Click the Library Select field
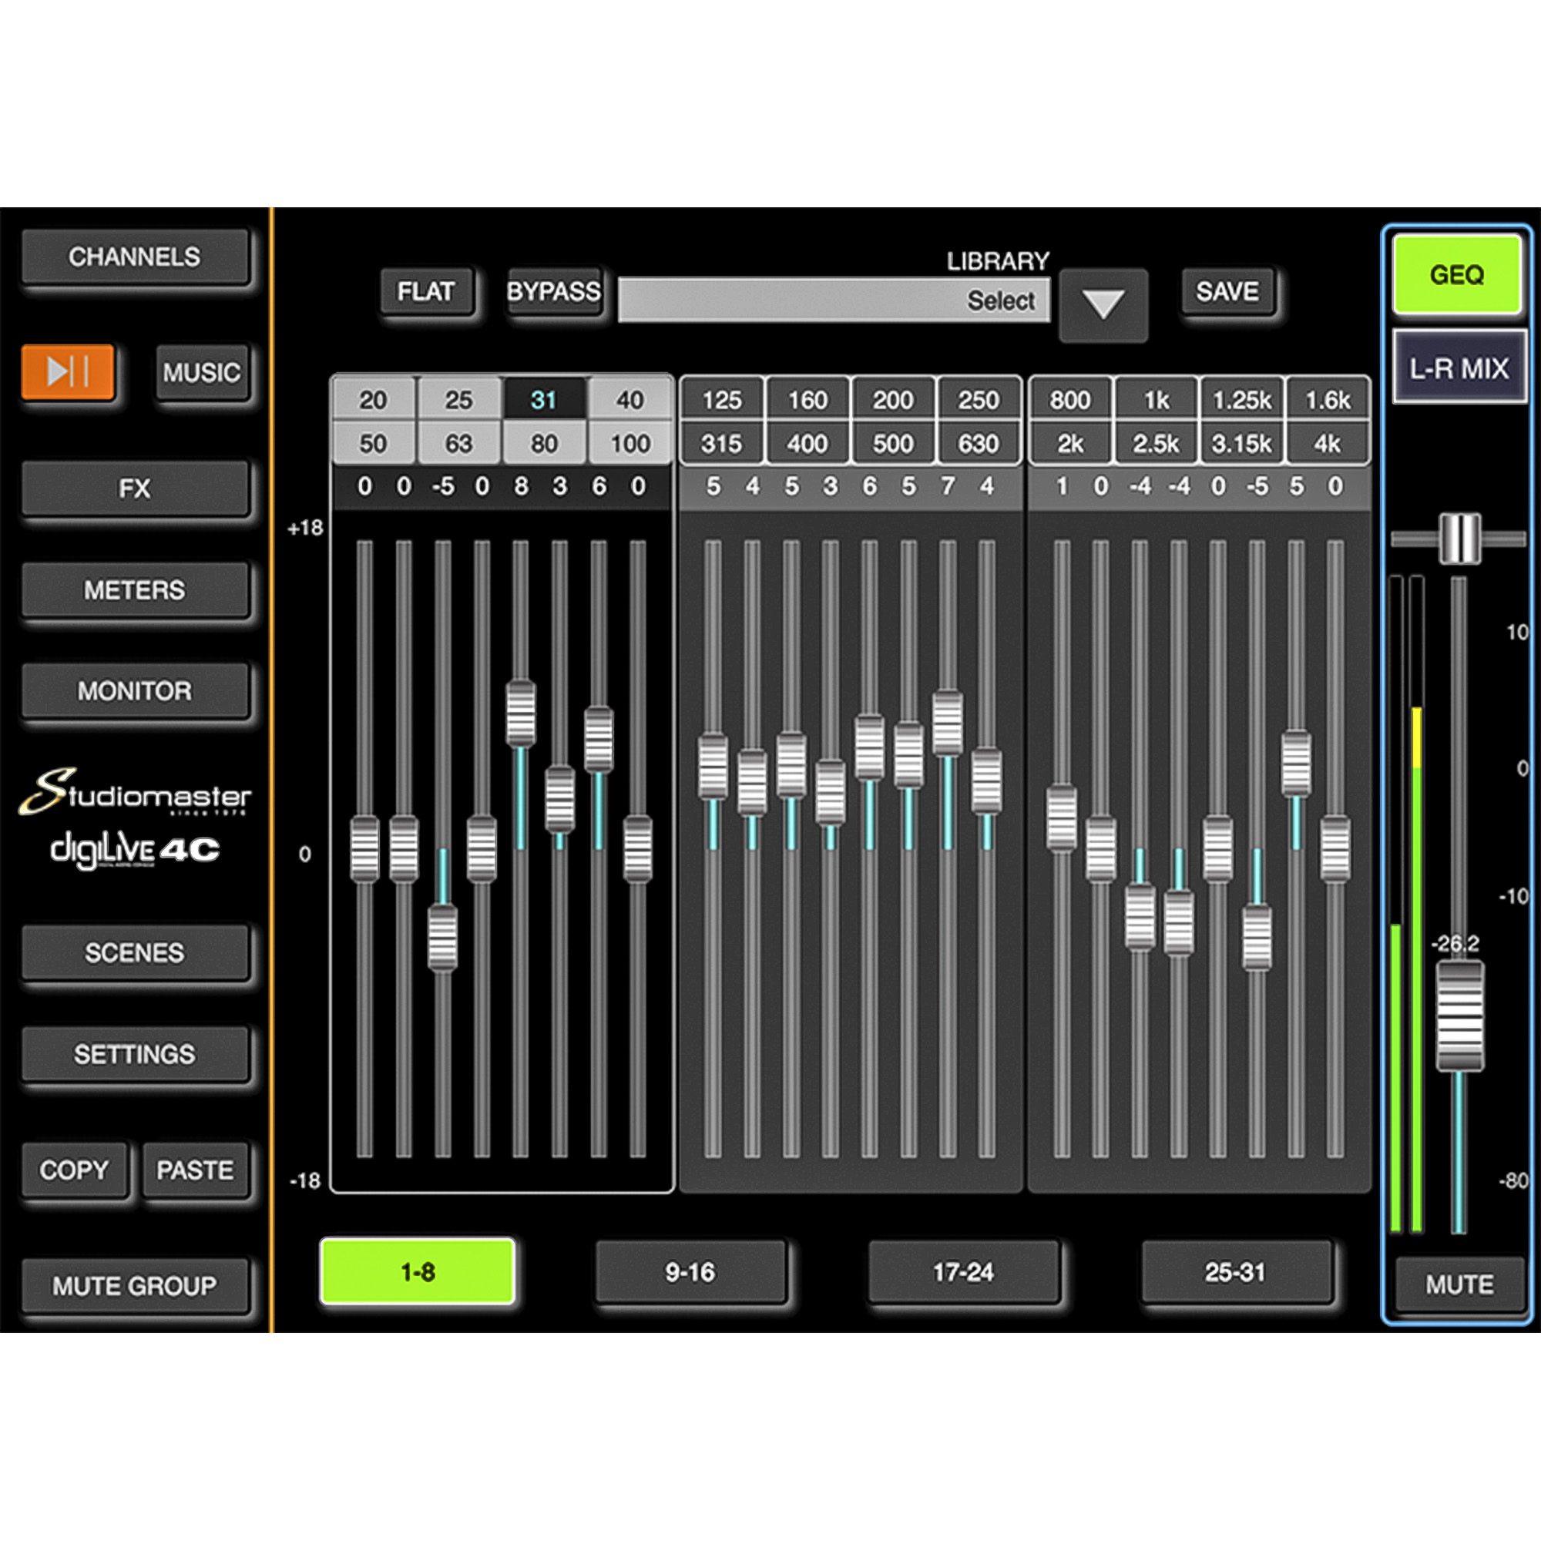Image resolution: width=1541 pixels, height=1541 pixels. [833, 300]
